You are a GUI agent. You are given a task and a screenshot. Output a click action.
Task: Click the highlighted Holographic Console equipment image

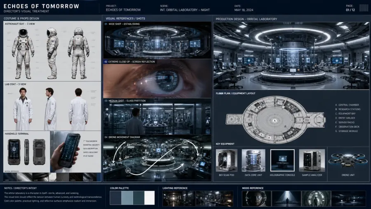[282, 160]
